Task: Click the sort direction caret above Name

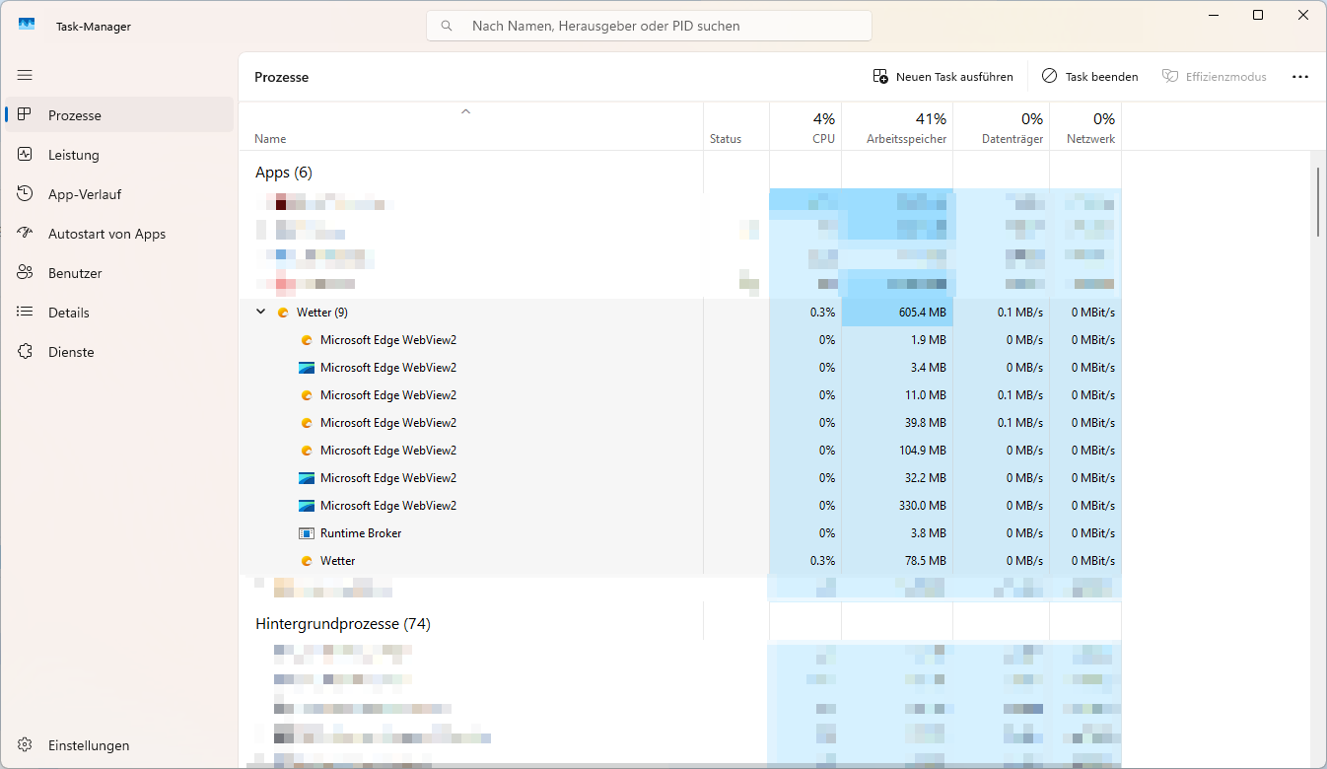Action: point(466,111)
